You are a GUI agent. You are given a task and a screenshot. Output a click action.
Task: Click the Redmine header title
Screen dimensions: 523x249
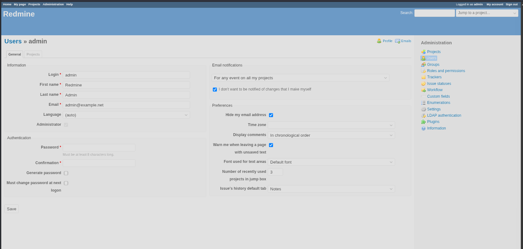pyautogui.click(x=19, y=14)
